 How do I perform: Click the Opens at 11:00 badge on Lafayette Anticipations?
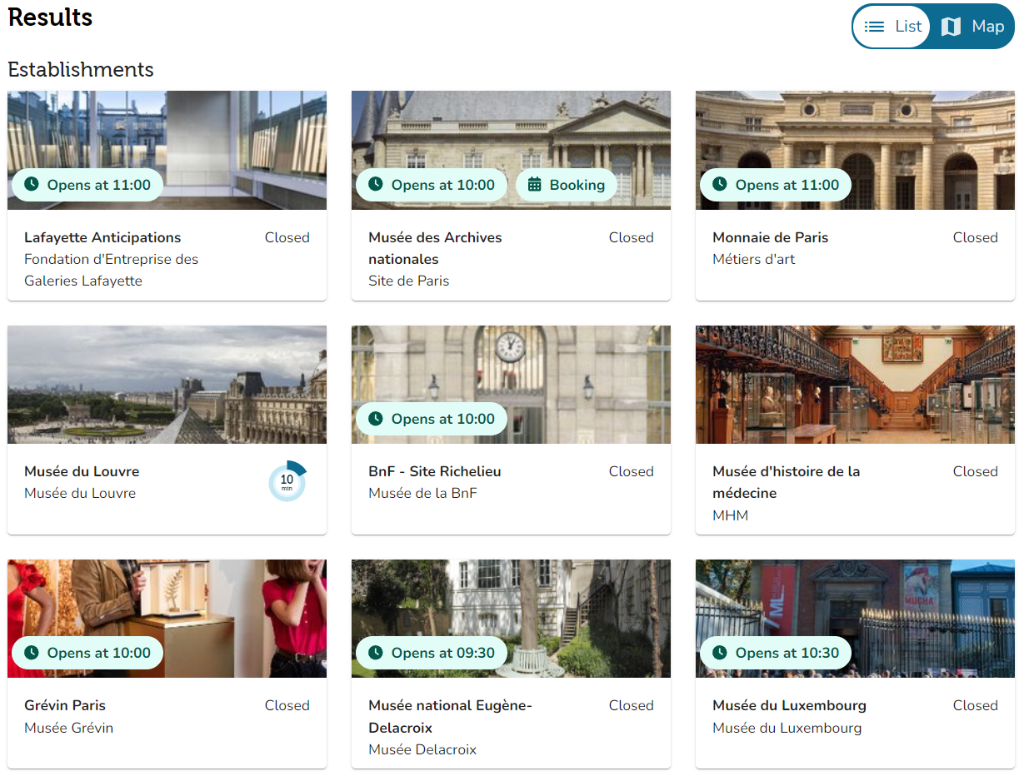pyautogui.click(x=87, y=185)
